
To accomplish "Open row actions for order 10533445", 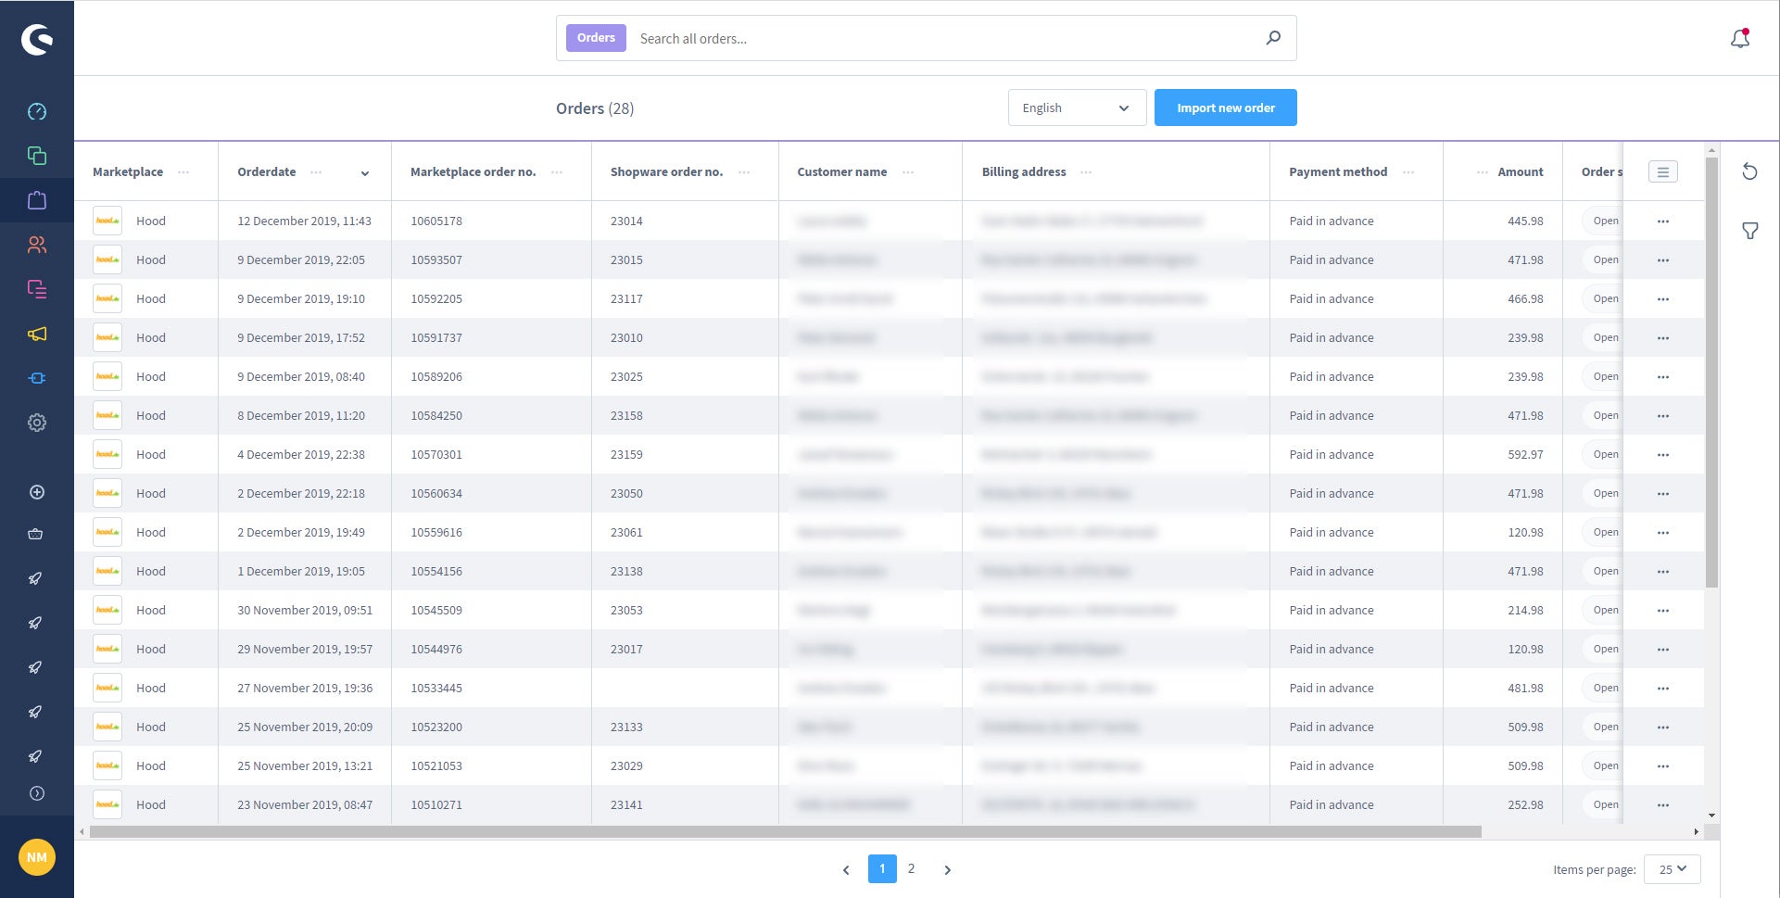I will point(1662,689).
